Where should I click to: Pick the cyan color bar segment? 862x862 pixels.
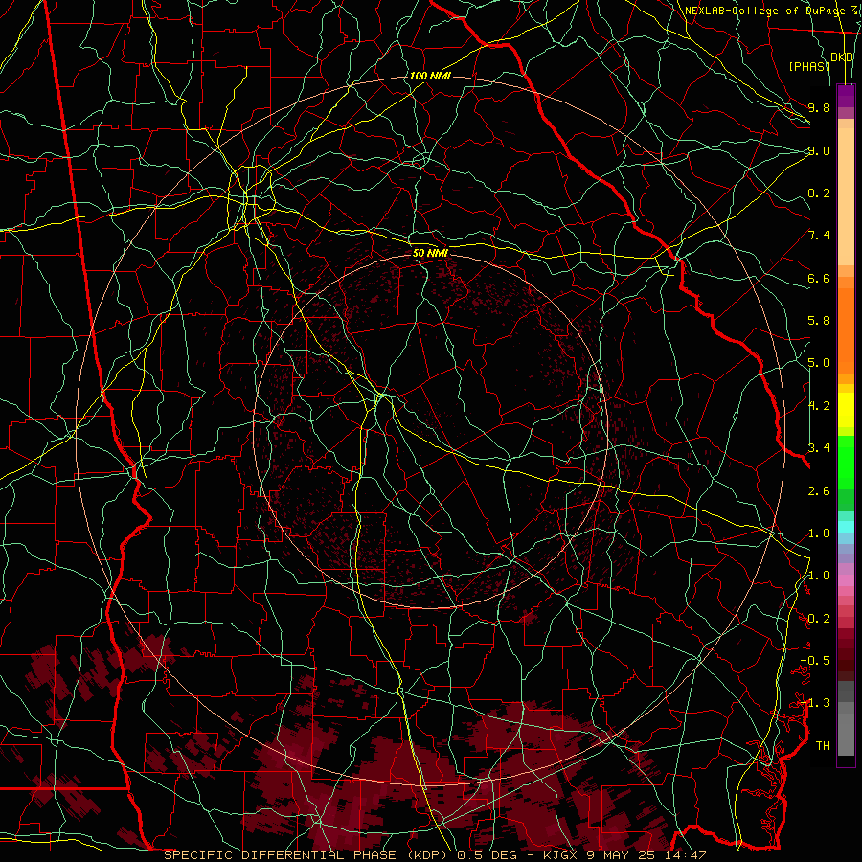[846, 527]
